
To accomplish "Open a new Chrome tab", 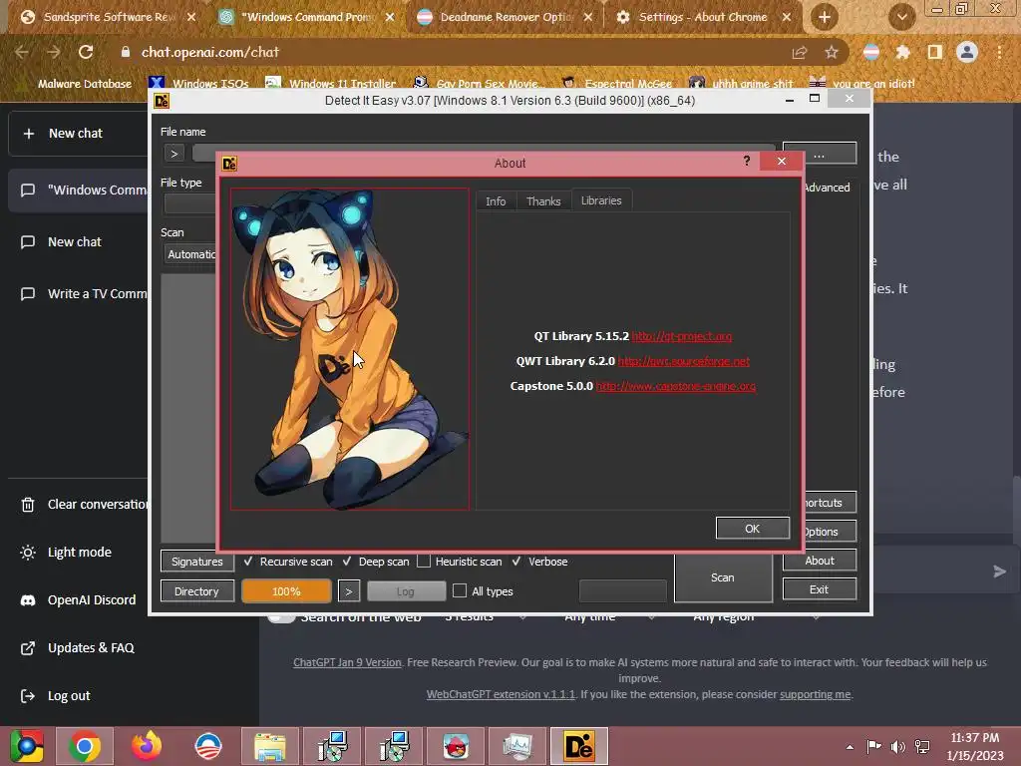I will [x=825, y=18].
